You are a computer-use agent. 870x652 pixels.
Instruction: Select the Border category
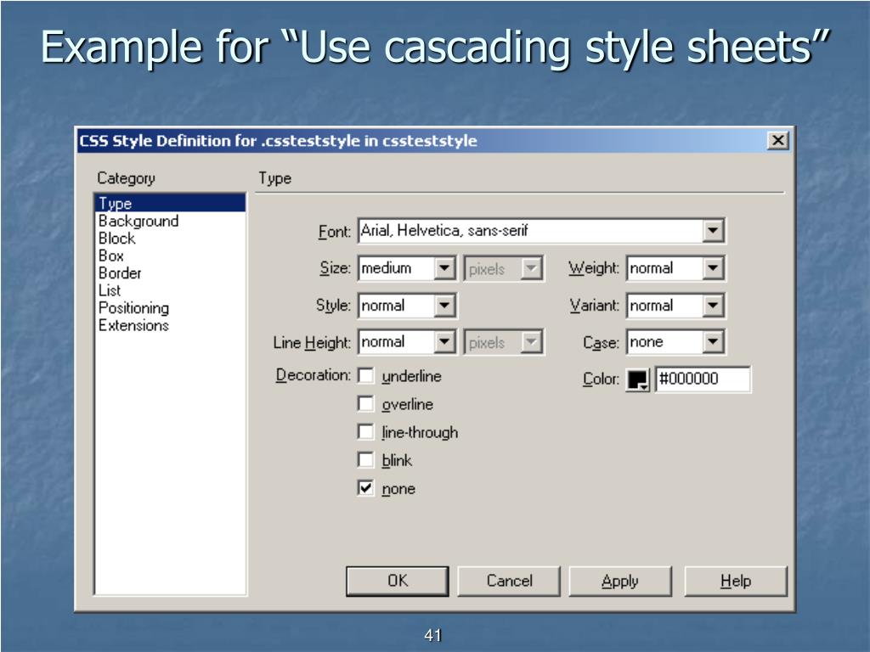click(170, 273)
